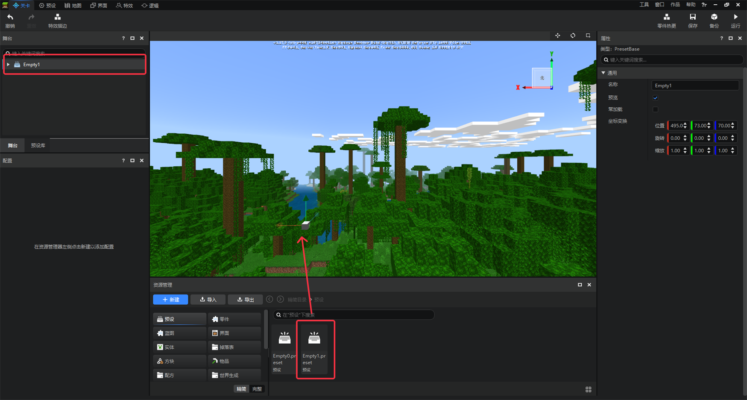Screen dimensions: 747x400
Task: Click the 特效描边 outline effect icon
Action: tap(57, 17)
